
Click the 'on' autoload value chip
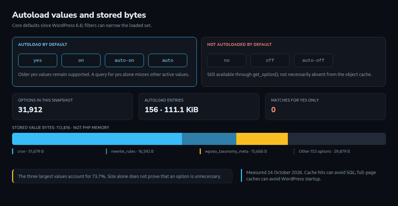click(x=81, y=60)
